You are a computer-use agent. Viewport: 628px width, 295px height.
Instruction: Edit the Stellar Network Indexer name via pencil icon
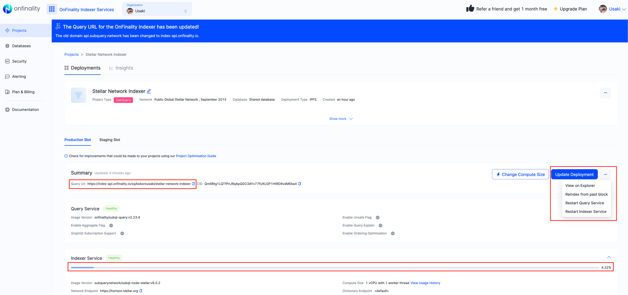(x=149, y=91)
